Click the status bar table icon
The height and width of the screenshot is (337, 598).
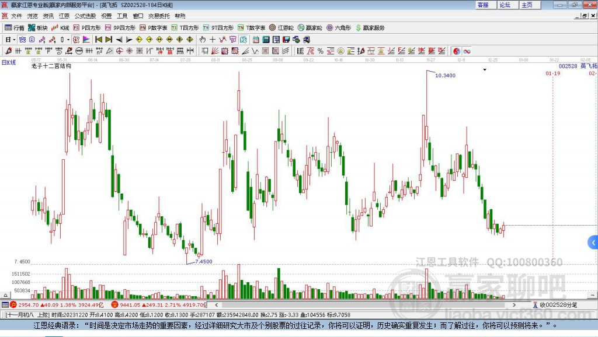(5, 304)
